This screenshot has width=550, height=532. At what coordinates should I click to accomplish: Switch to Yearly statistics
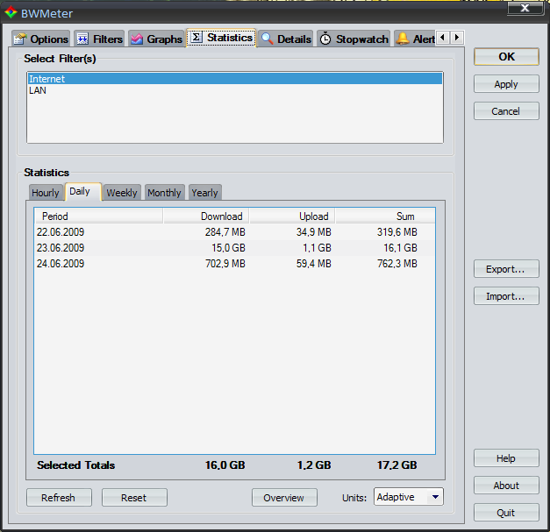point(205,193)
